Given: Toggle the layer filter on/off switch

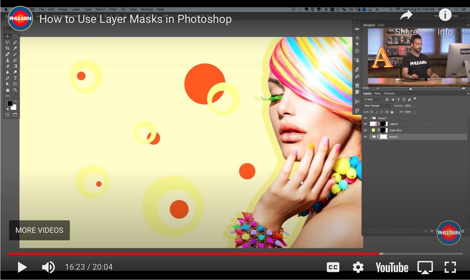Looking at the screenshot, I should pyautogui.click(x=415, y=99).
